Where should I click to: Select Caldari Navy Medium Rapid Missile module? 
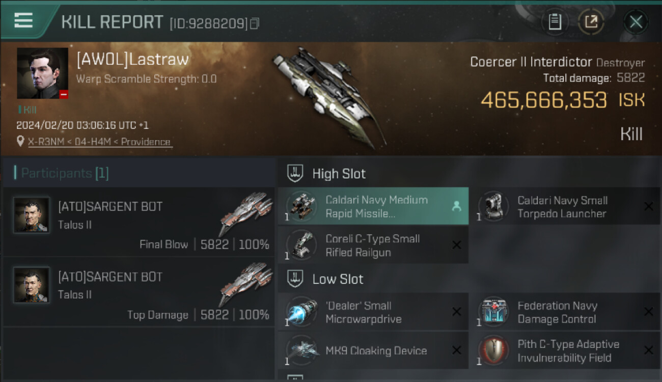[373, 206]
